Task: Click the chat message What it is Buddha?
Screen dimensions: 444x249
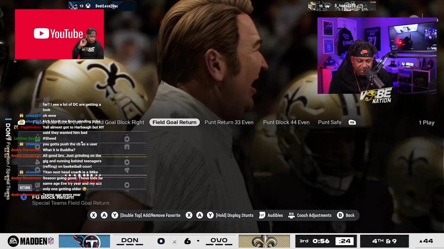Action: point(59,150)
